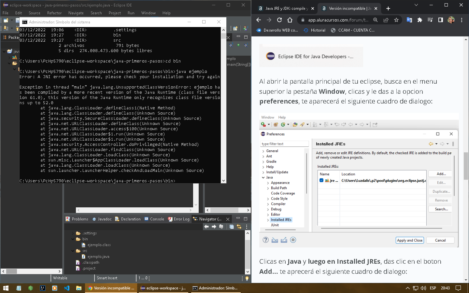Open File Explorer from taskbar

79,288
